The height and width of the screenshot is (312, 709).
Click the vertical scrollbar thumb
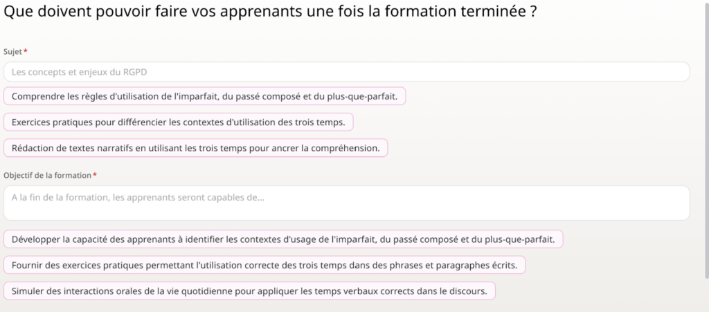pos(705,138)
